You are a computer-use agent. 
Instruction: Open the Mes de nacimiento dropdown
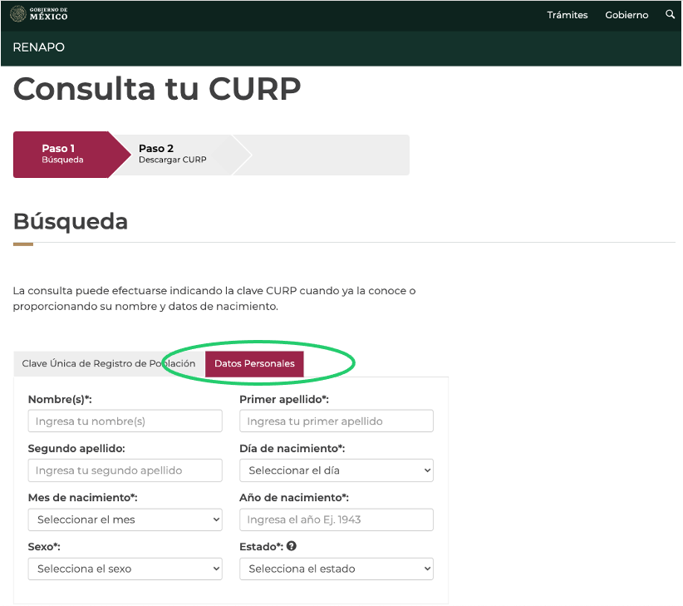pos(125,520)
